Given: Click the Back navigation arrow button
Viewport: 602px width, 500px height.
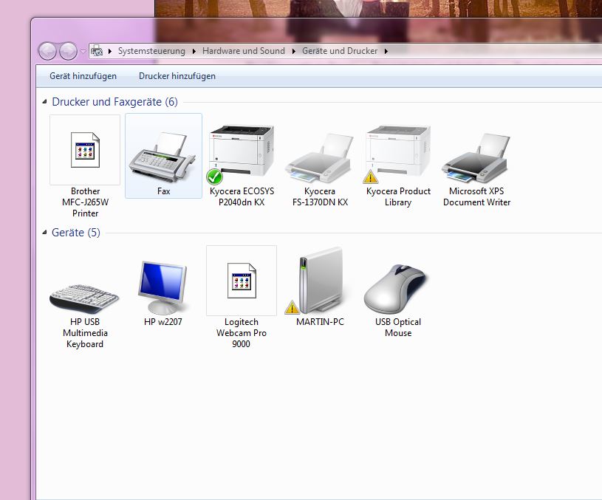Looking at the screenshot, I should pyautogui.click(x=47, y=51).
